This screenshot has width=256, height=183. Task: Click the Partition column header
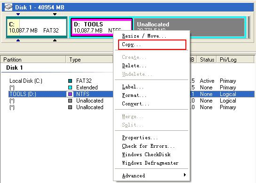33,60
